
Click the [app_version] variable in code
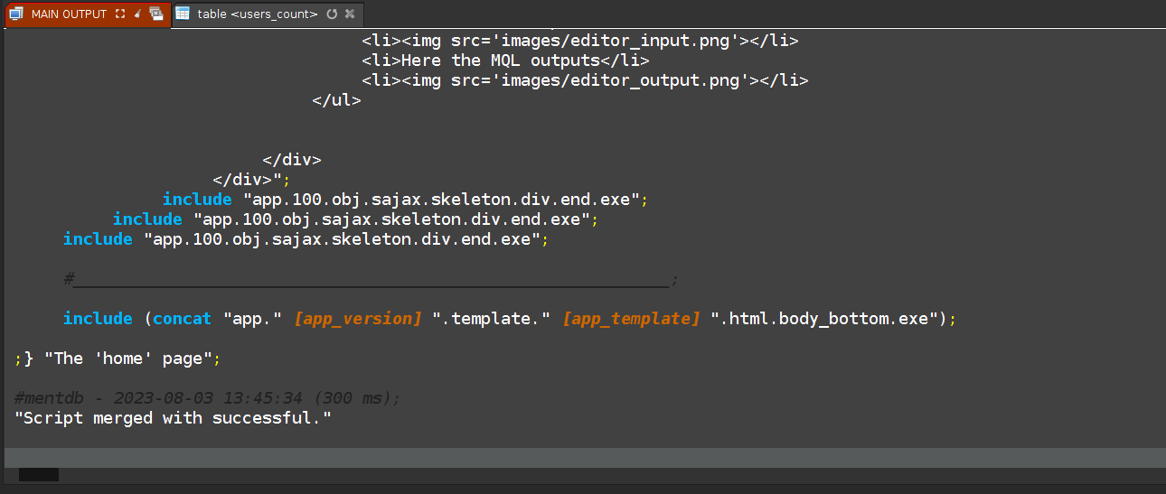358,319
